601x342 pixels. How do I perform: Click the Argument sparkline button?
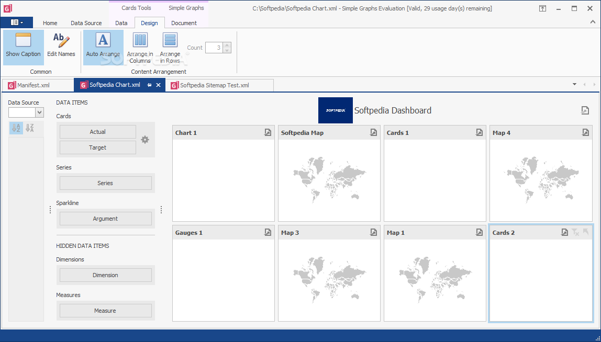pyautogui.click(x=105, y=219)
